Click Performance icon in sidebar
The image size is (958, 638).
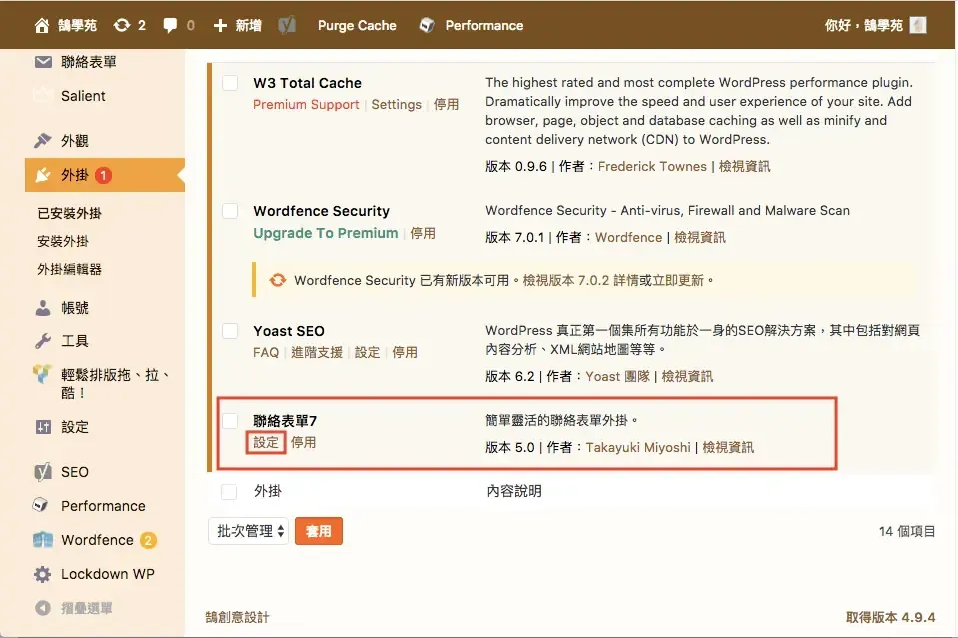41,505
